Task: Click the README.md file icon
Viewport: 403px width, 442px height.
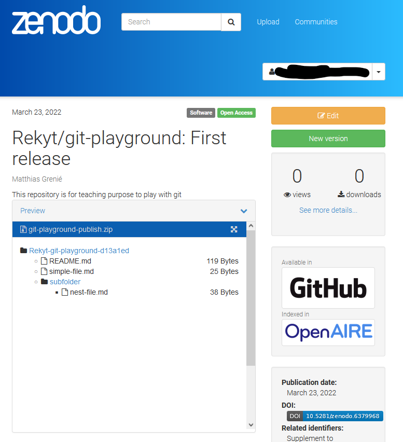Action: [x=44, y=261]
